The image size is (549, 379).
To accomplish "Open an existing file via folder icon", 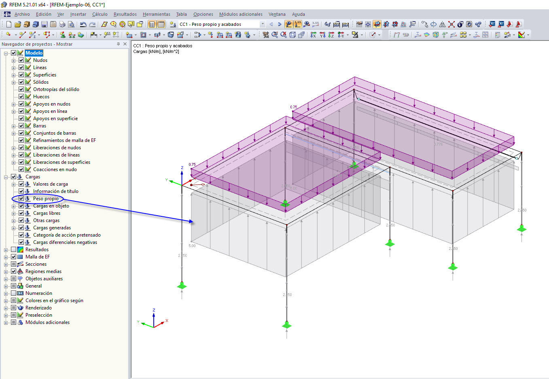I will click(x=17, y=24).
